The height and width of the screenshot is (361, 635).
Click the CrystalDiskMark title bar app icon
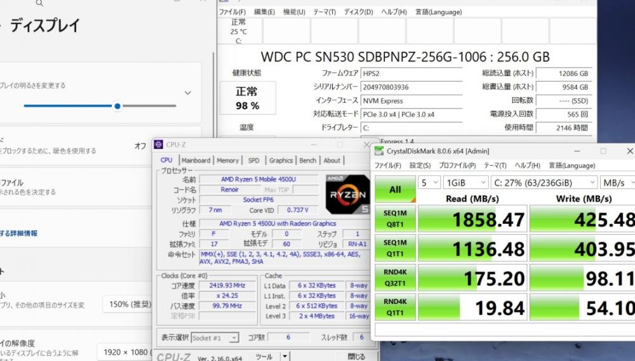click(379, 151)
